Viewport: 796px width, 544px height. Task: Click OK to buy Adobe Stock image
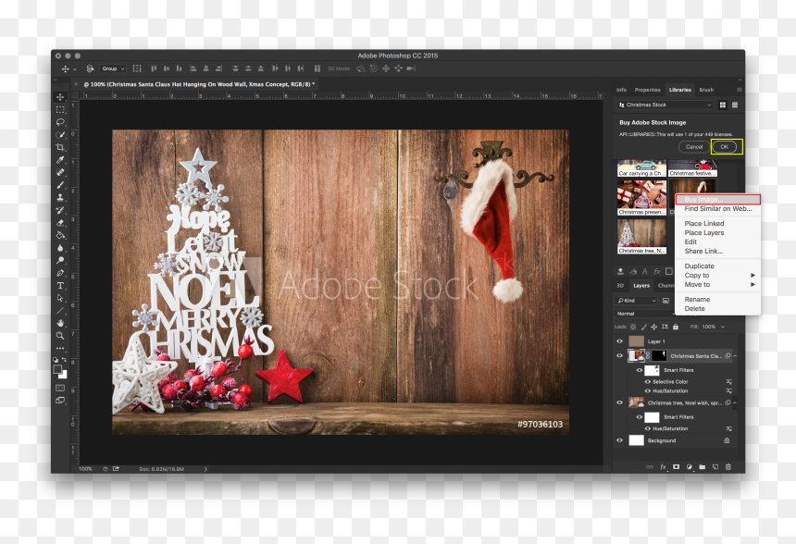725,147
